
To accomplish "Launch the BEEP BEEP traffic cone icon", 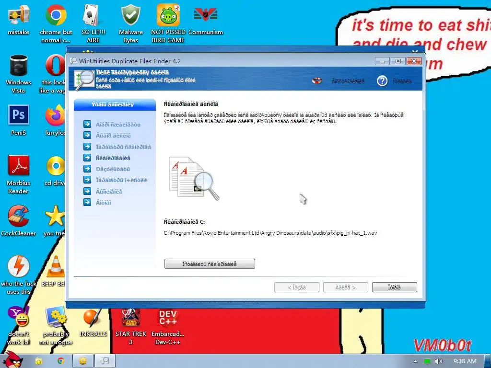I will (54, 271).
